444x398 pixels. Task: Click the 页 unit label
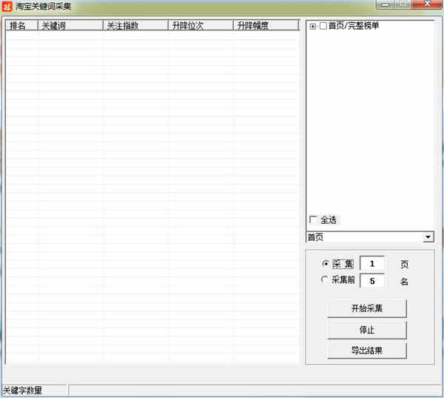[404, 264]
